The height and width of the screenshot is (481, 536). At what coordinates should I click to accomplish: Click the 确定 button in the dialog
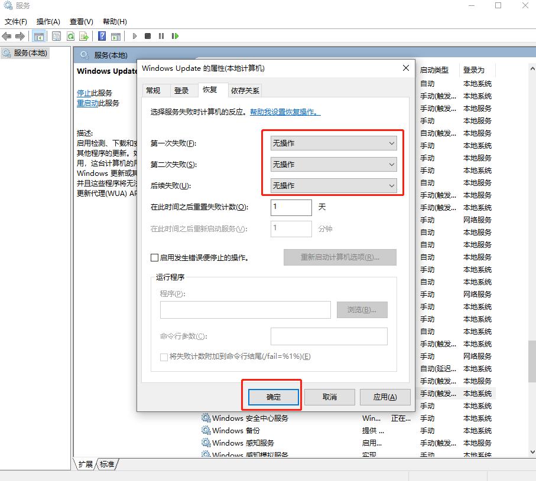[271, 397]
